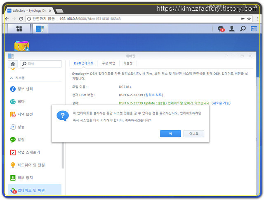The image size is (264, 200).
Task: Close the azfactory browser tab
Action: pos(50,11)
